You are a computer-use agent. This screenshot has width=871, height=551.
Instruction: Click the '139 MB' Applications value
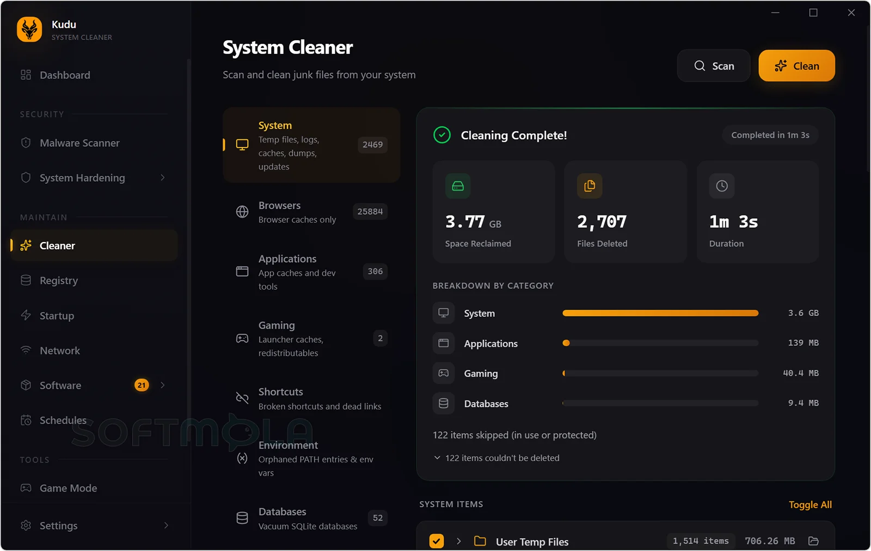803,343
